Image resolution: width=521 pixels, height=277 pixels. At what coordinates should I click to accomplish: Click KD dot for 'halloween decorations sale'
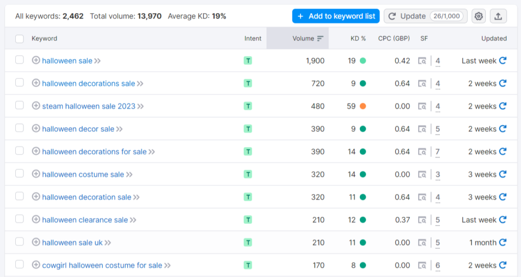coord(363,83)
